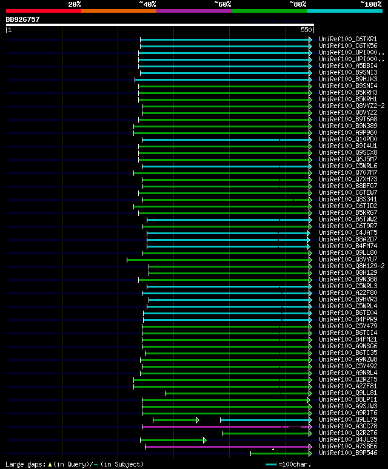Click UniRef100_Q8VYU7 label

[x=348, y=260]
